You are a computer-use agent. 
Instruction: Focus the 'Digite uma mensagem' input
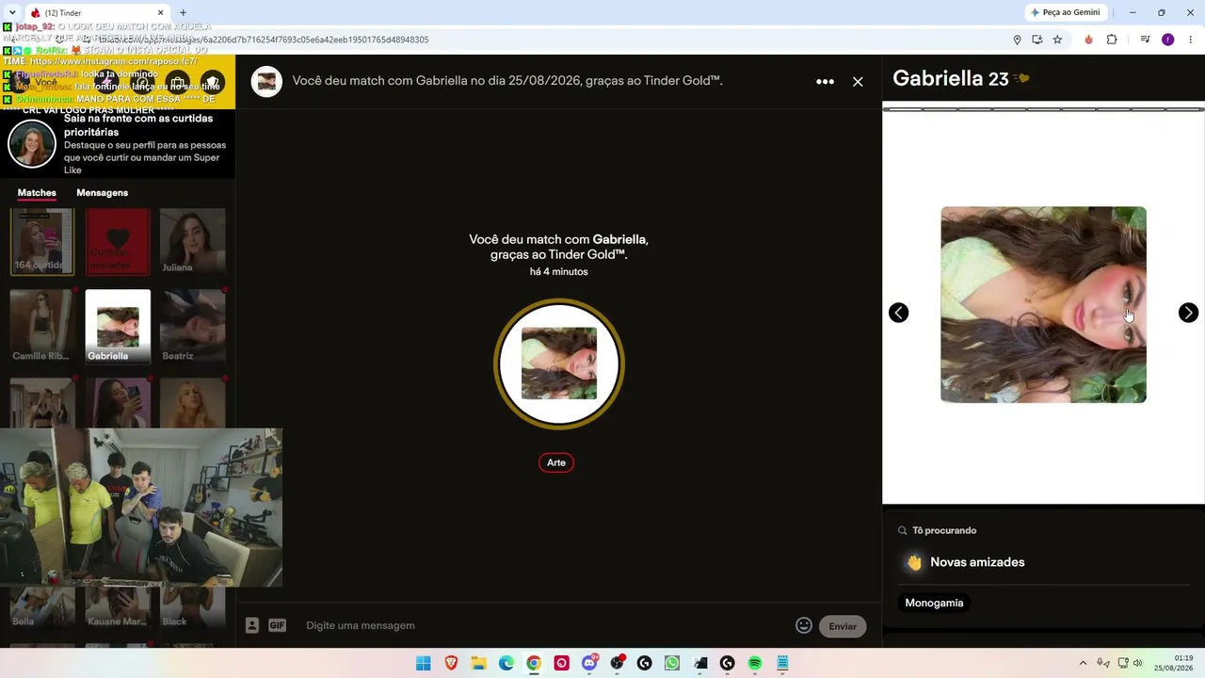[x=546, y=625]
